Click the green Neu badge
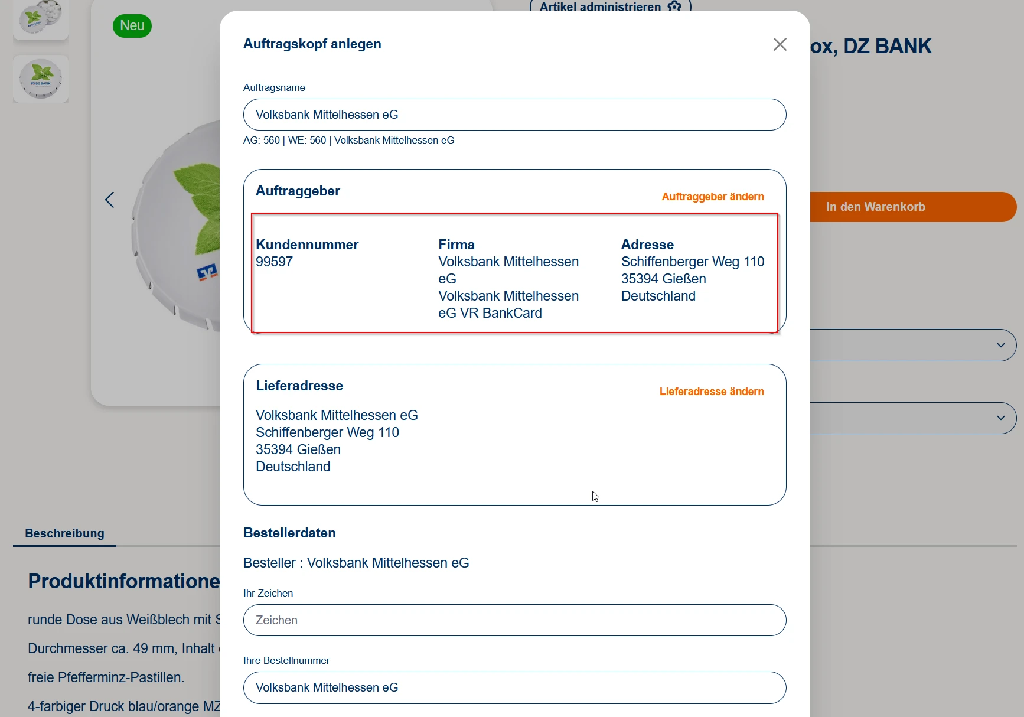This screenshot has height=717, width=1024. click(x=132, y=26)
